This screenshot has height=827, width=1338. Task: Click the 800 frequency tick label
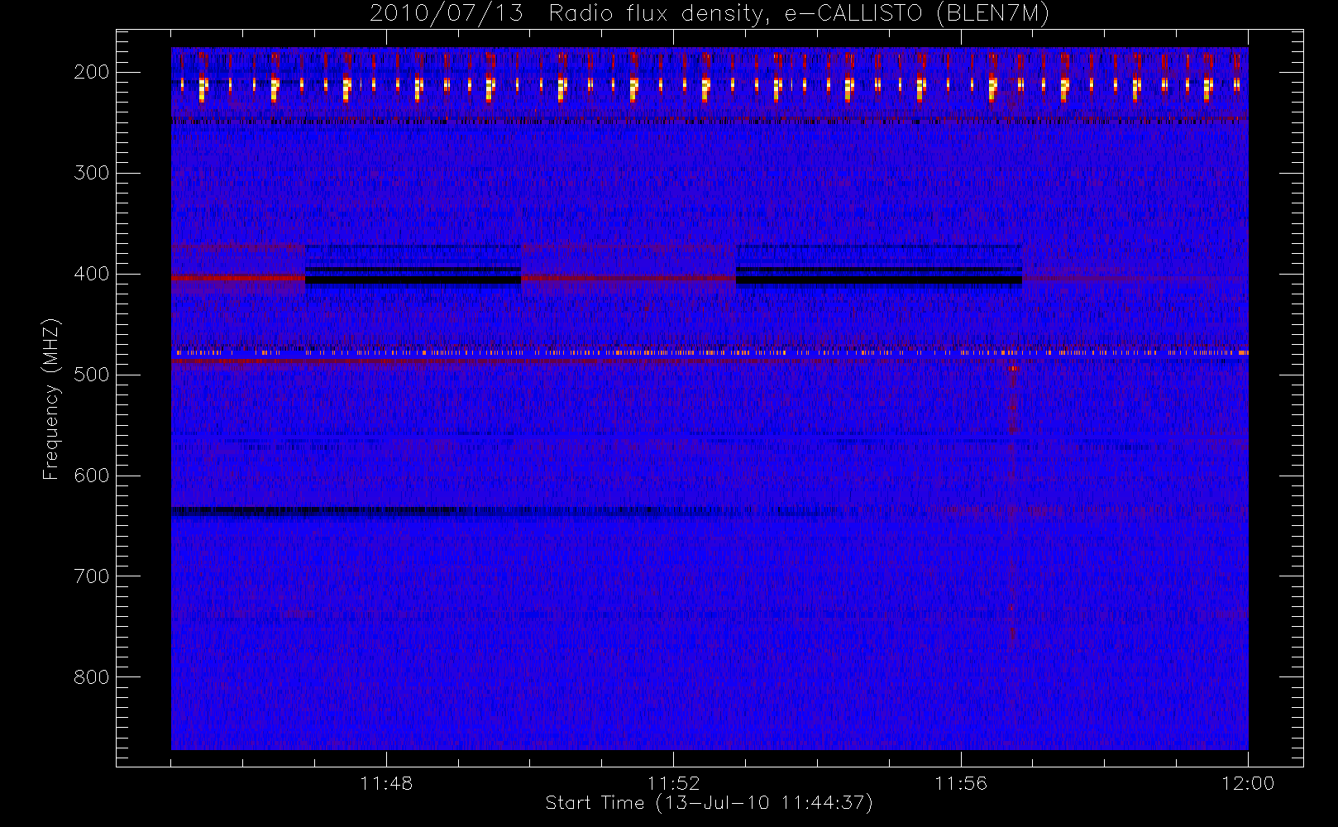pyautogui.click(x=92, y=677)
